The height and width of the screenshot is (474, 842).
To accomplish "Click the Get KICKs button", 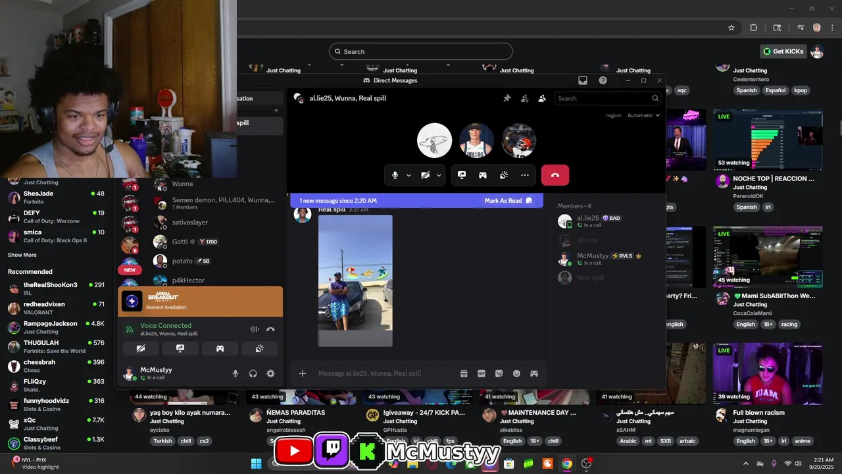I will click(x=783, y=51).
